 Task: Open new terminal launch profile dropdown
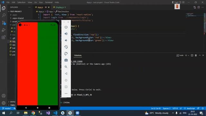(189, 55)
